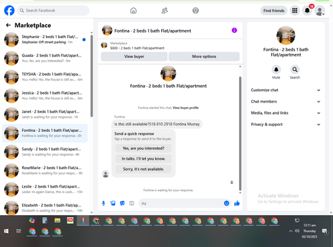
Task: Open the Groups icon in top navigation
Action: click(196, 11)
